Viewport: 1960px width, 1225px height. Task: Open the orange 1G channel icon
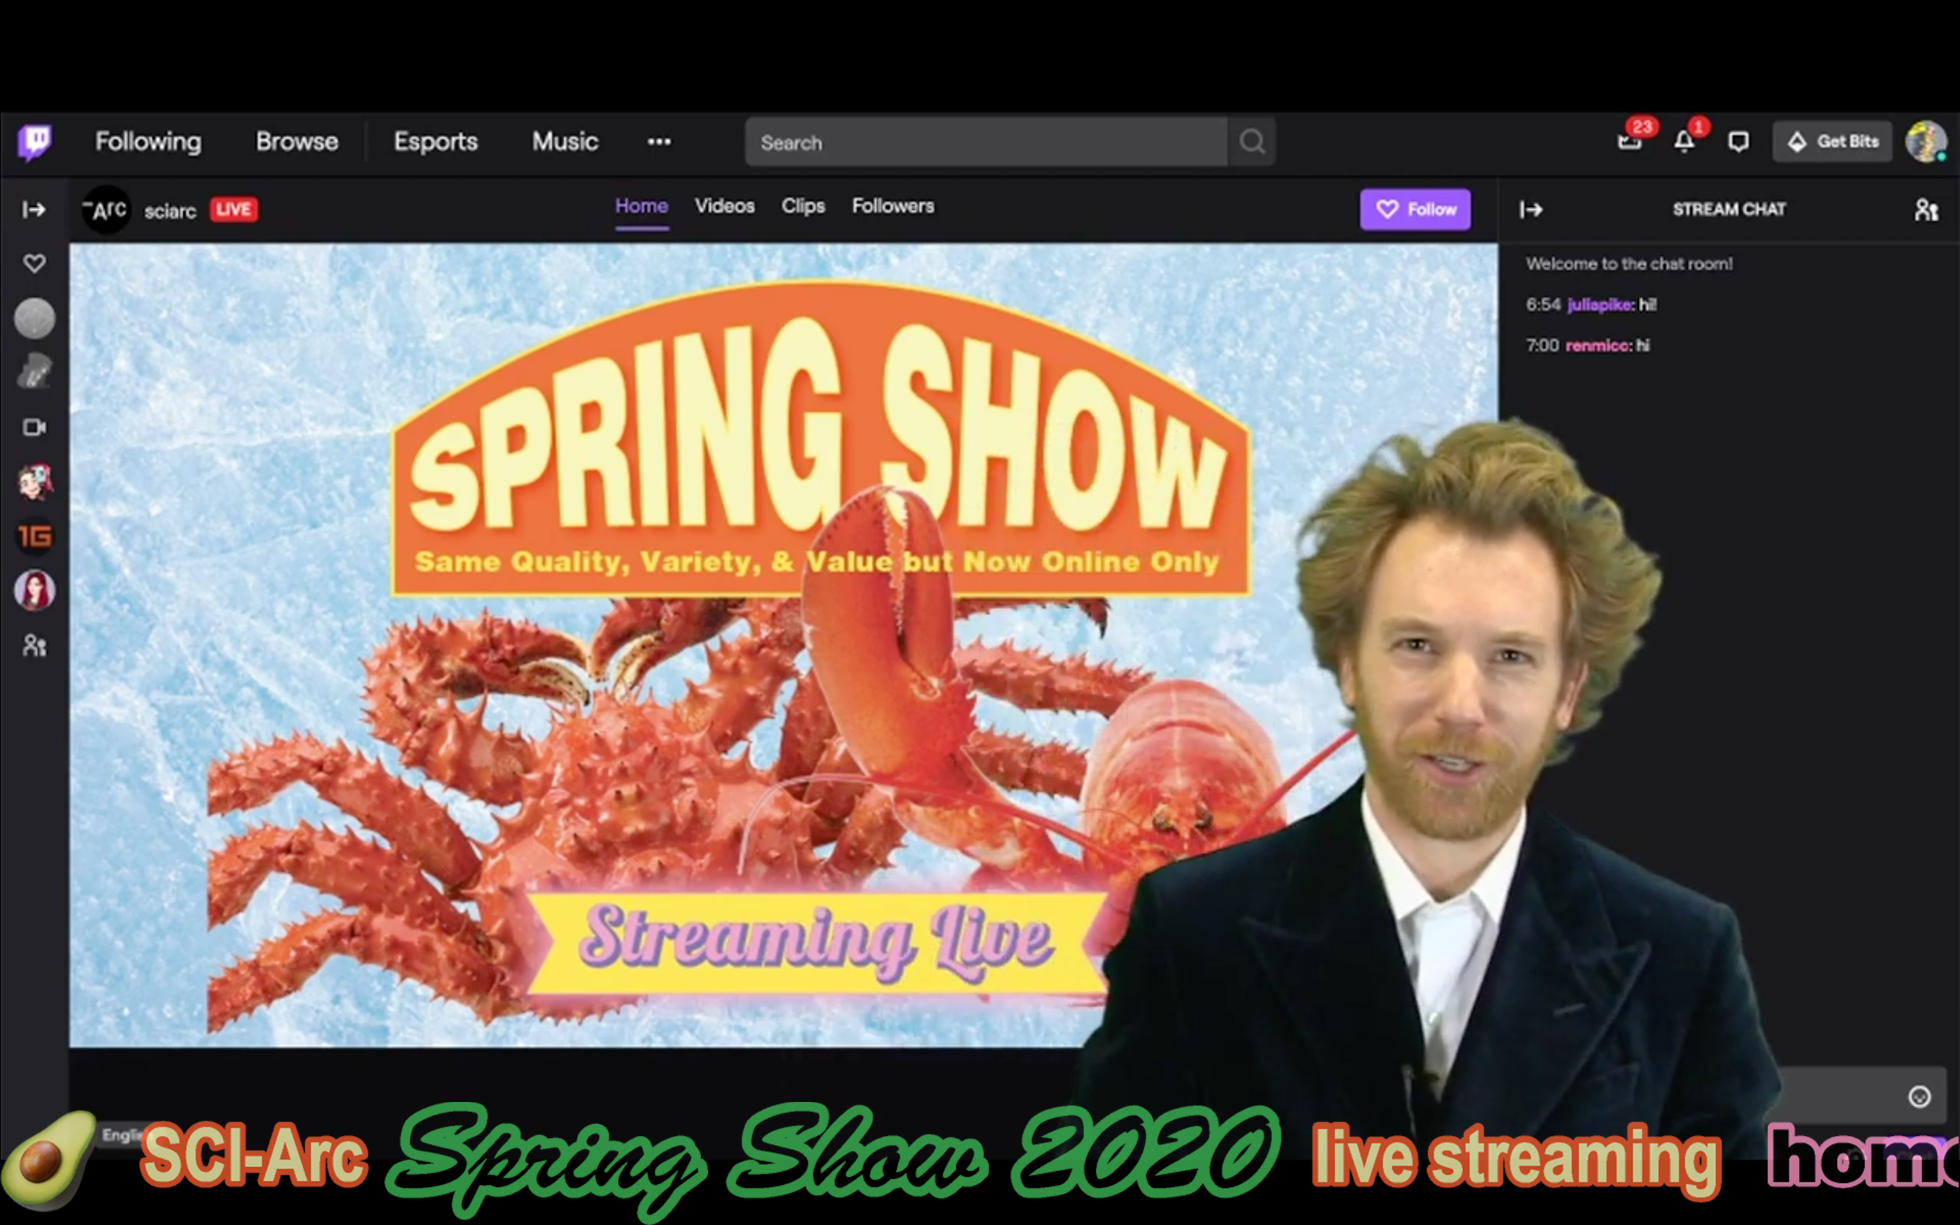[x=34, y=536]
